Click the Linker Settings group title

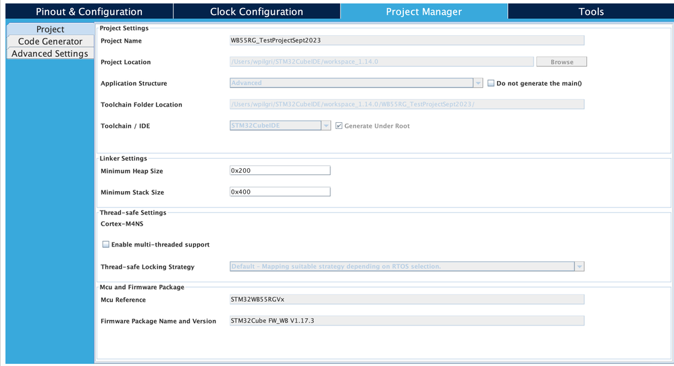[123, 158]
